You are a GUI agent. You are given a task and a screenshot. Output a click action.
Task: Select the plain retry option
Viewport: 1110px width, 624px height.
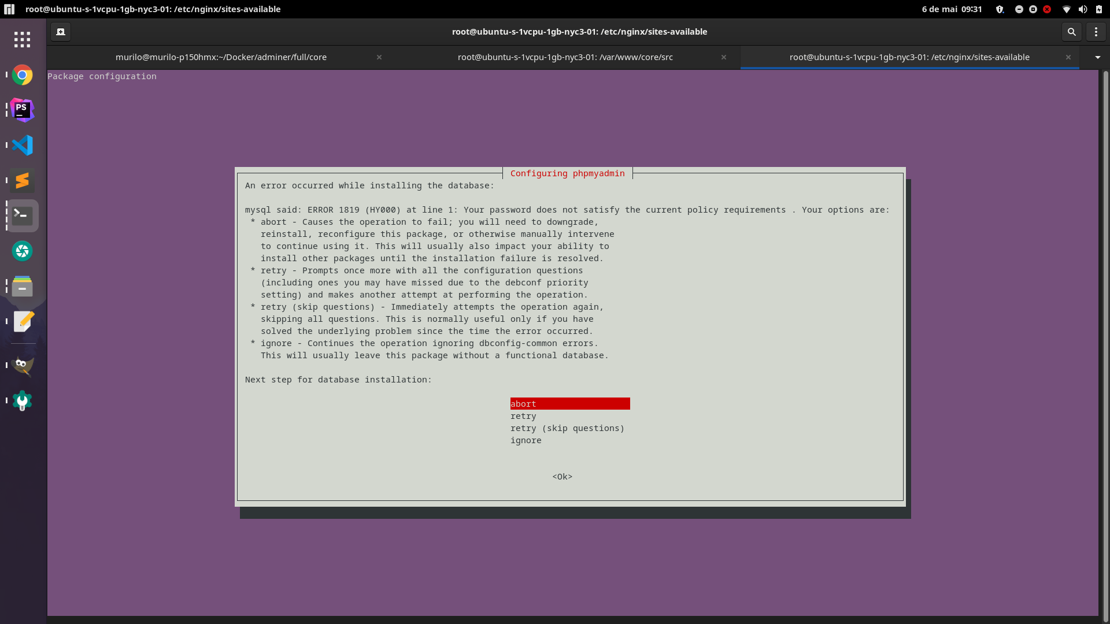click(523, 416)
